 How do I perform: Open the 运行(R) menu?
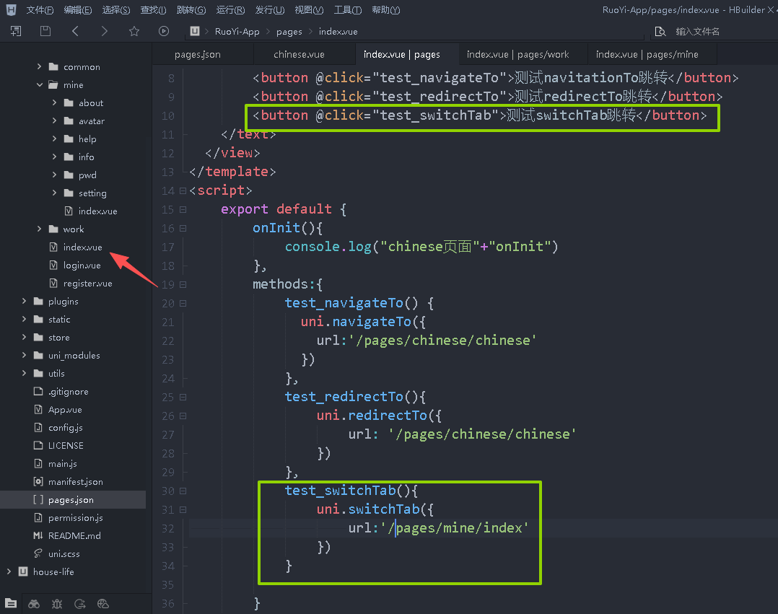pos(230,10)
